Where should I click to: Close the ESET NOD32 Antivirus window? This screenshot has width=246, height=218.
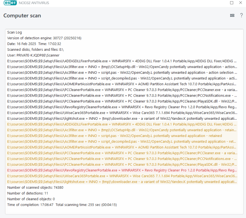[240, 3]
